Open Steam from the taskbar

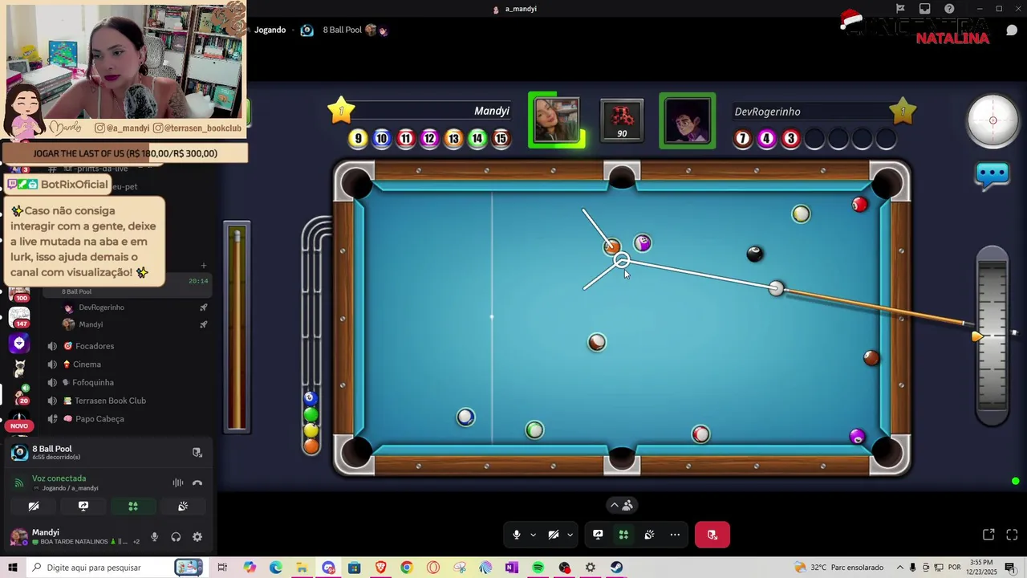[x=616, y=568]
